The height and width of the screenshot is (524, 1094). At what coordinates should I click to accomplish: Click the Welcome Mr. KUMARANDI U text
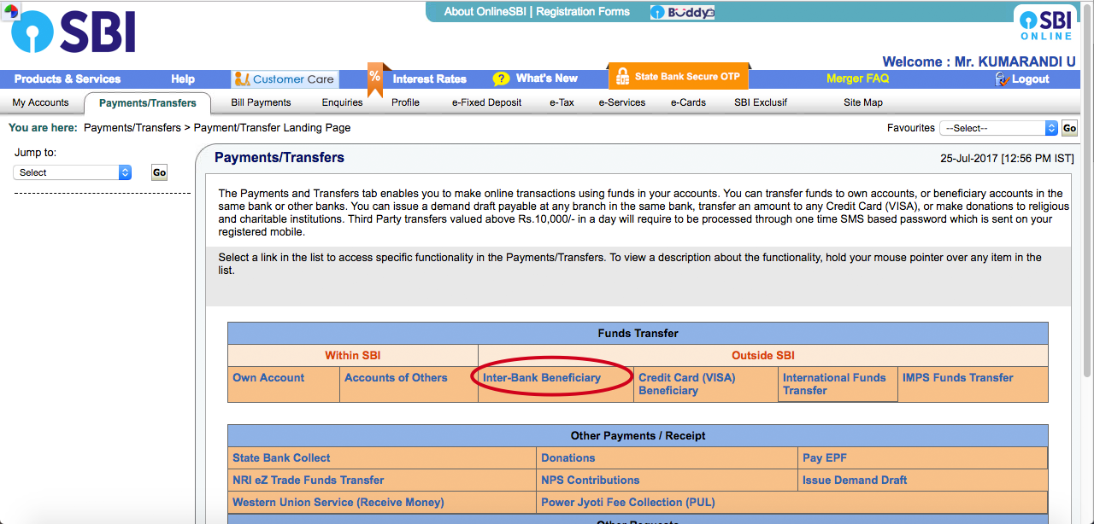[x=979, y=61]
